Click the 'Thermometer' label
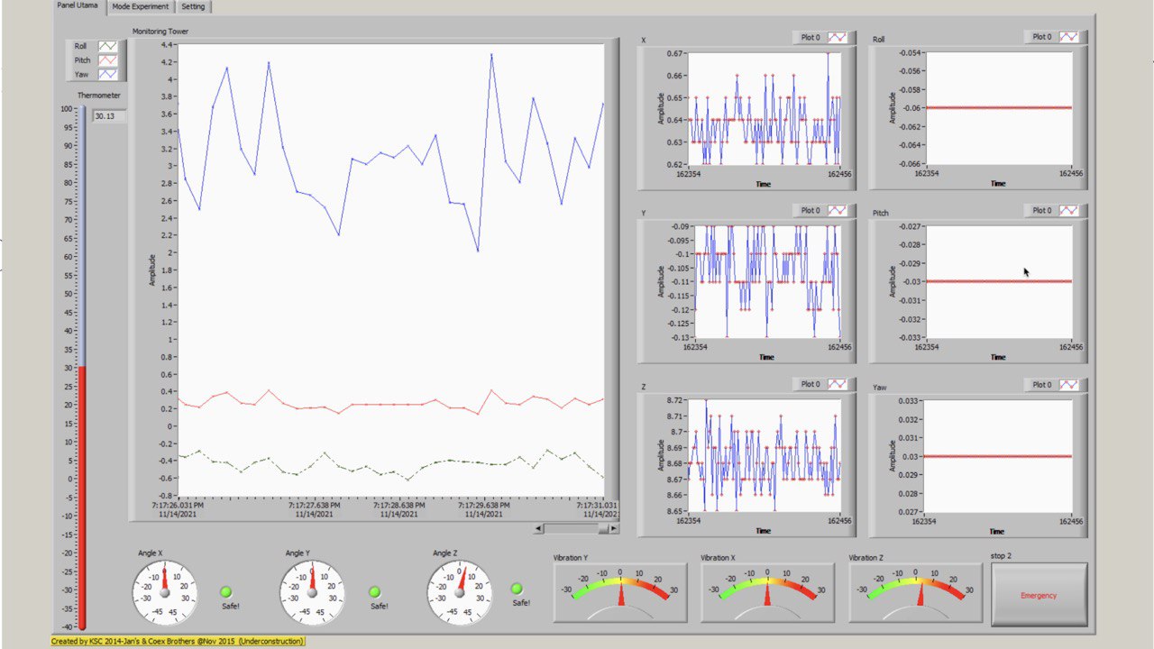Image resolution: width=1154 pixels, height=649 pixels. click(x=98, y=96)
